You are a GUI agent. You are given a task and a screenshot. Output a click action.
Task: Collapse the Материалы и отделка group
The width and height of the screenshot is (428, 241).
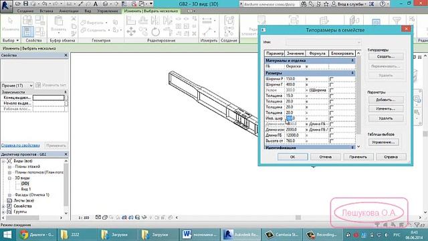(352, 60)
